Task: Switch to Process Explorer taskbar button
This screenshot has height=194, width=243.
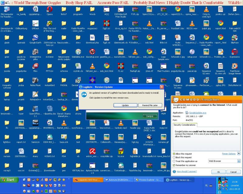Action: click(x=149, y=180)
